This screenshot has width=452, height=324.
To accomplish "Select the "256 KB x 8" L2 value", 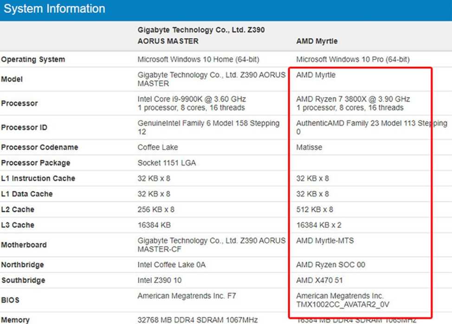I will tap(156, 209).
